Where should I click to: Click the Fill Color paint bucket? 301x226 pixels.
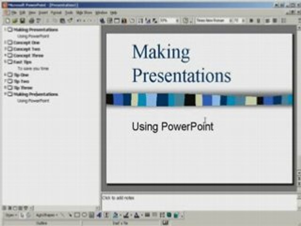click(x=116, y=215)
